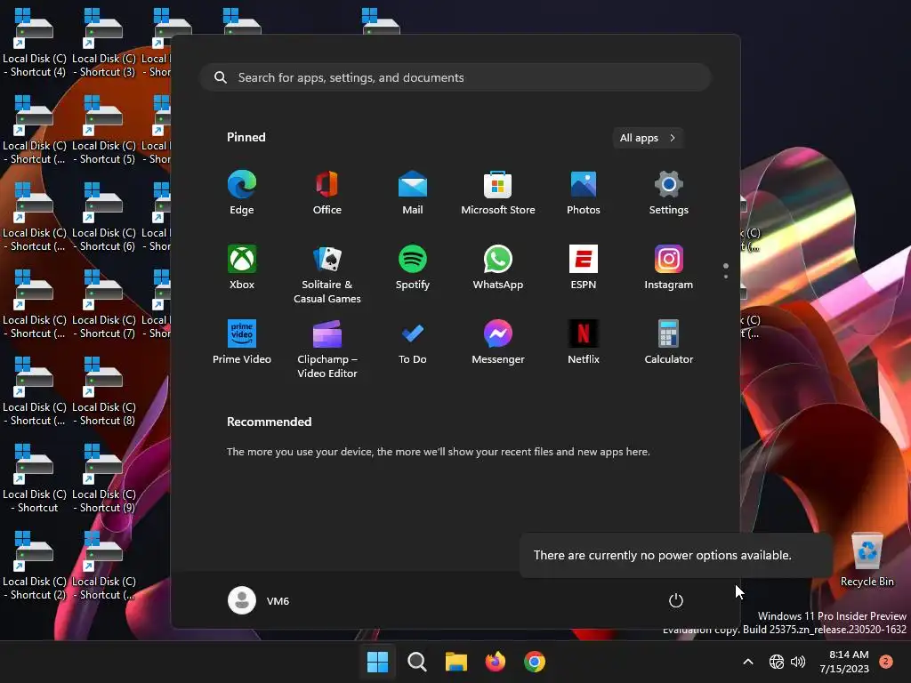Select Local Disk (C) - Shortcut (5) icon
Screen dimensions: 911x683
pyautogui.click(x=104, y=130)
